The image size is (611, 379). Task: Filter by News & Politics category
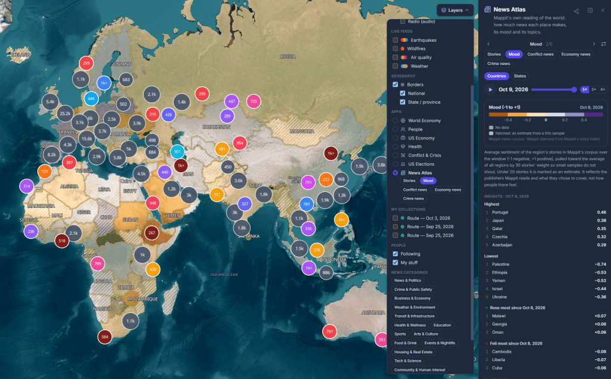point(408,281)
